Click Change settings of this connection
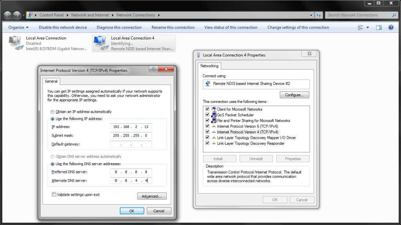The image size is (401, 225). click(298, 27)
